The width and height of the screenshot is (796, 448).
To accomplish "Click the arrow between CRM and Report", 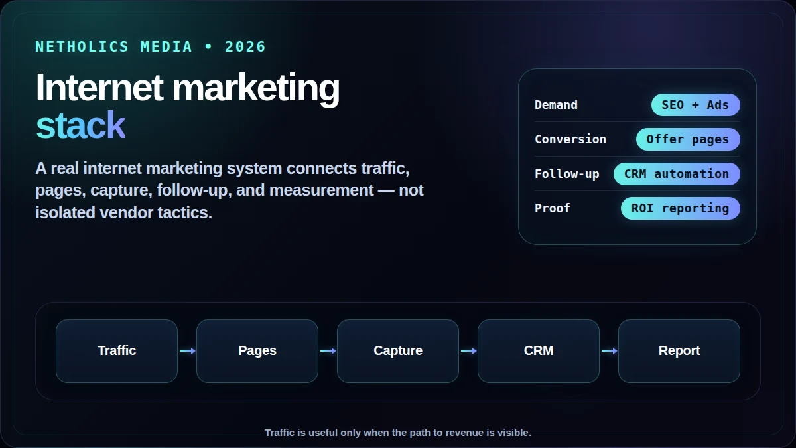I will pyautogui.click(x=609, y=351).
